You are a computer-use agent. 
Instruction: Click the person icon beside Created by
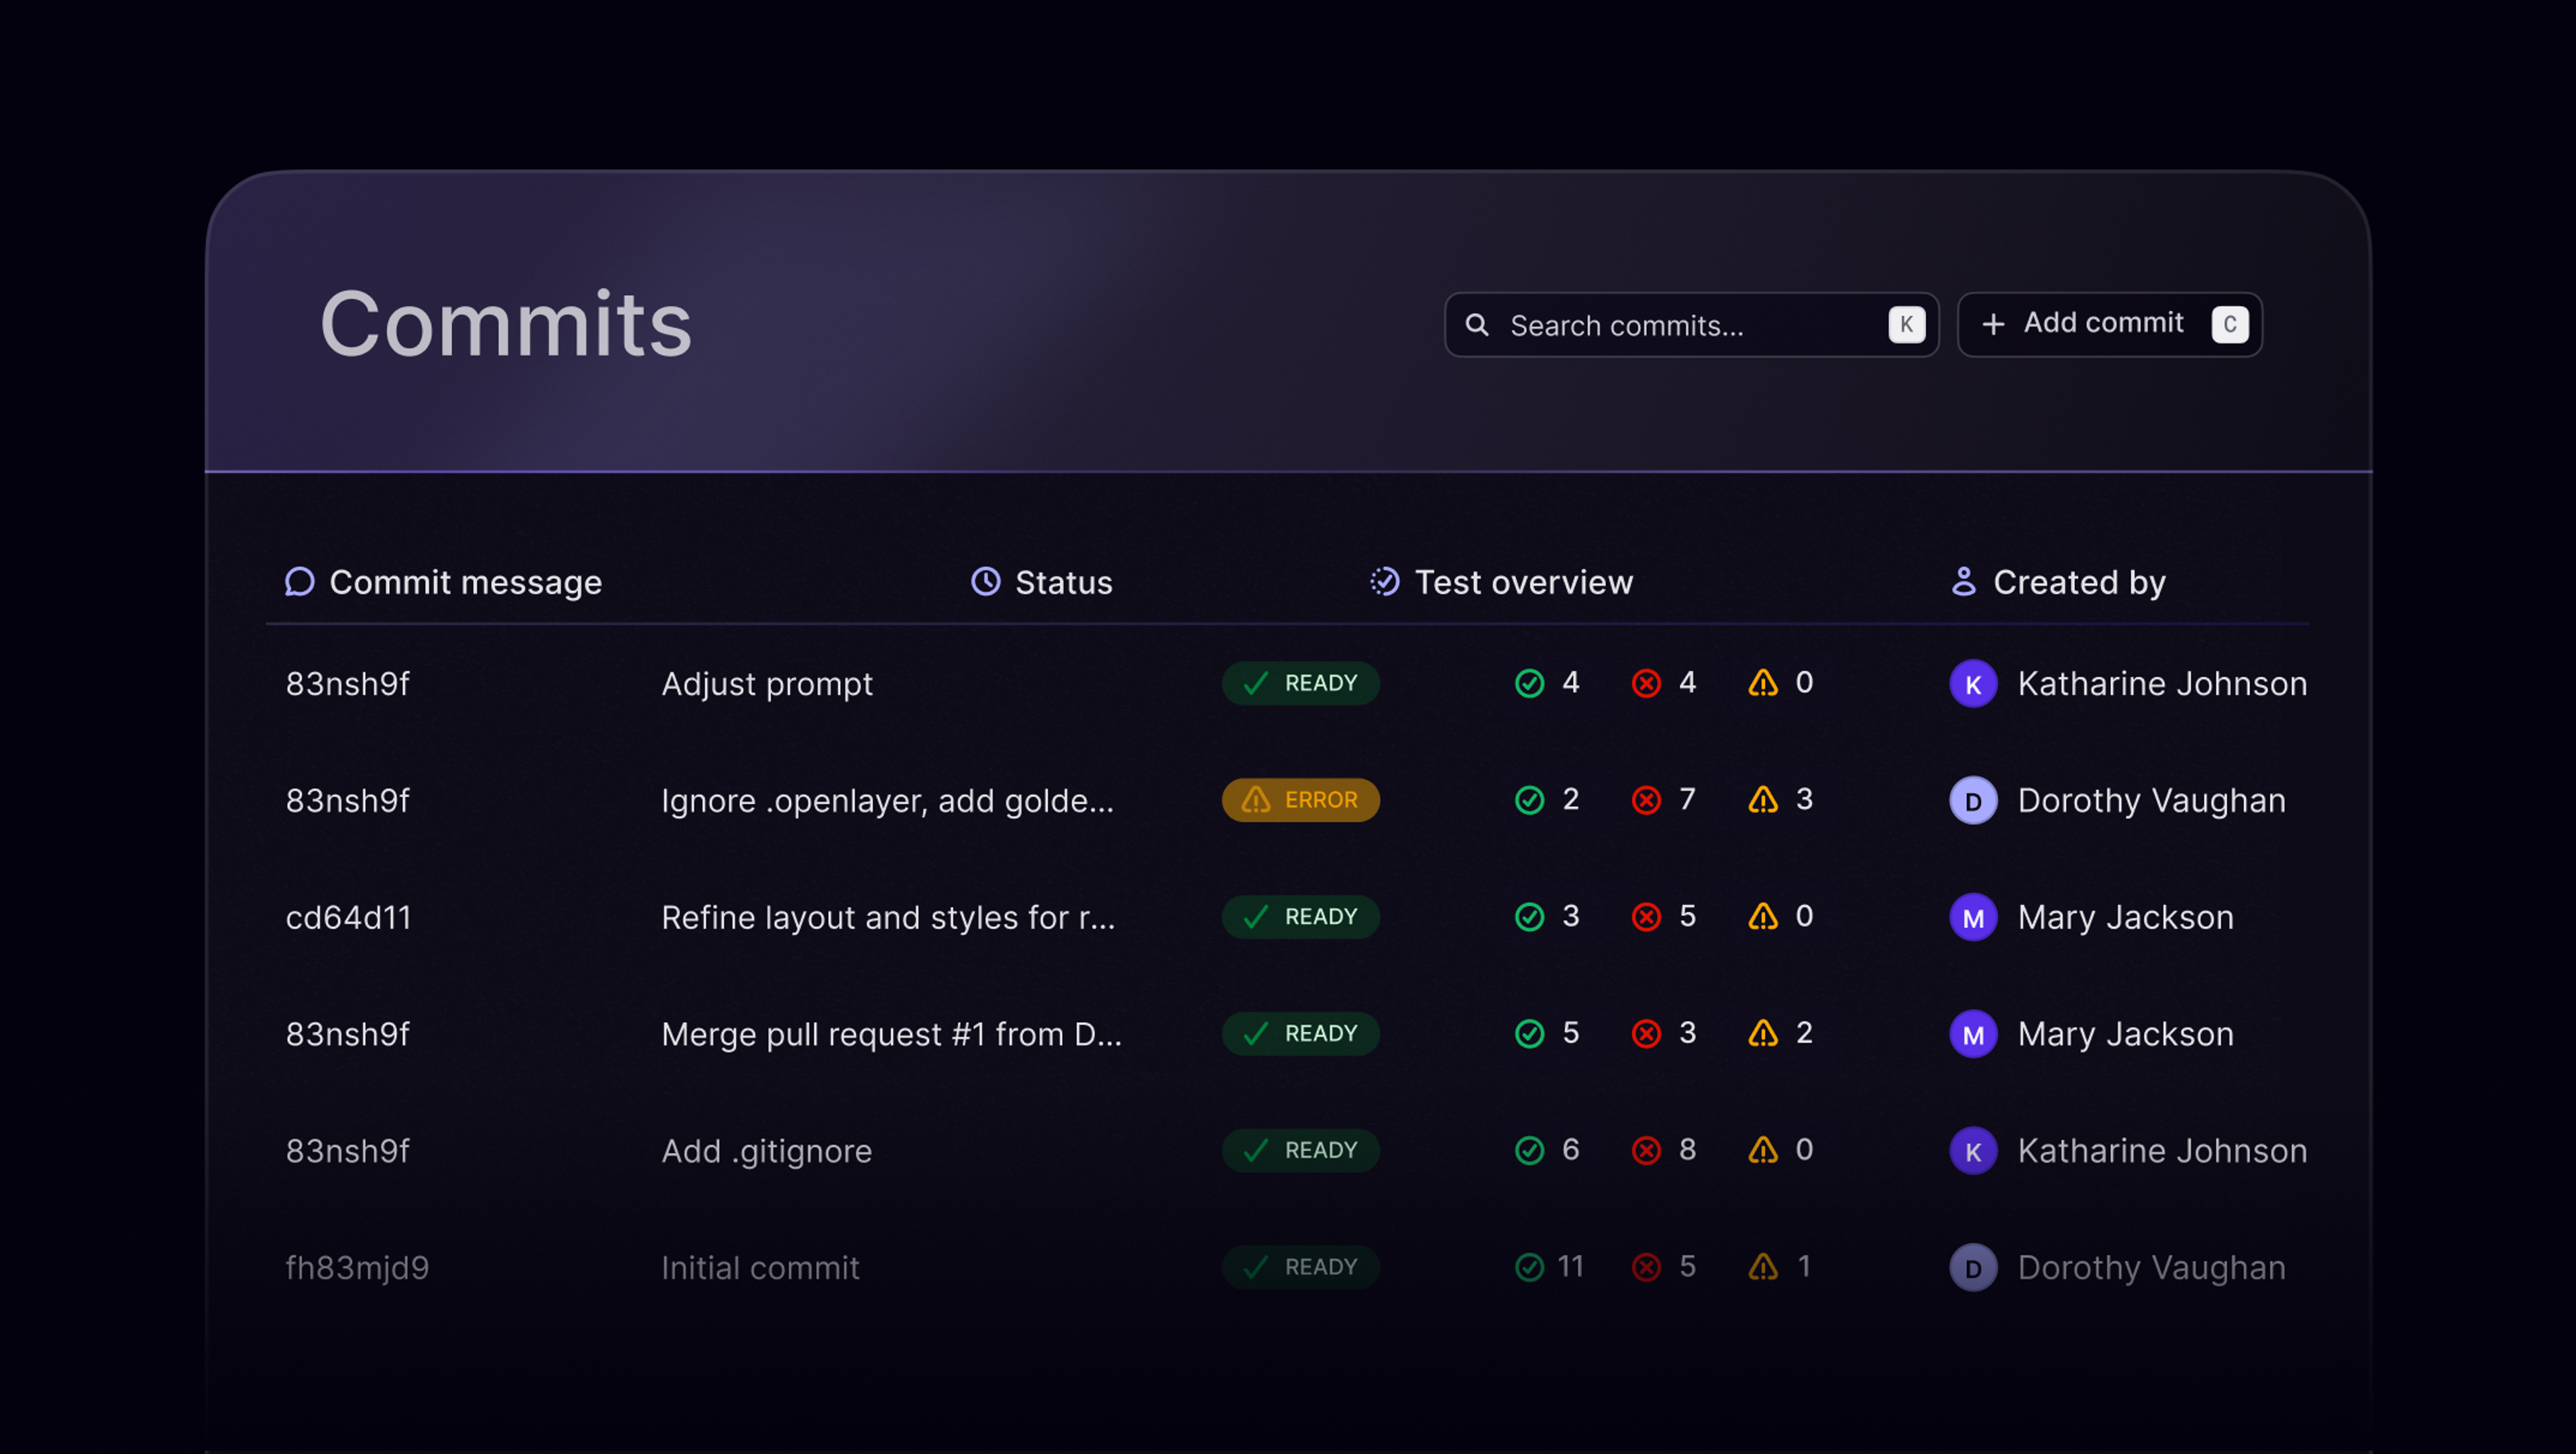(x=1964, y=582)
